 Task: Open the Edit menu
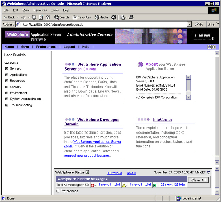click(16, 10)
